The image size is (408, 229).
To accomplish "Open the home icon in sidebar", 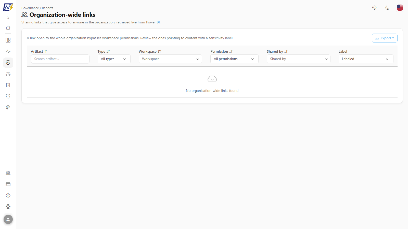I will point(8,27).
